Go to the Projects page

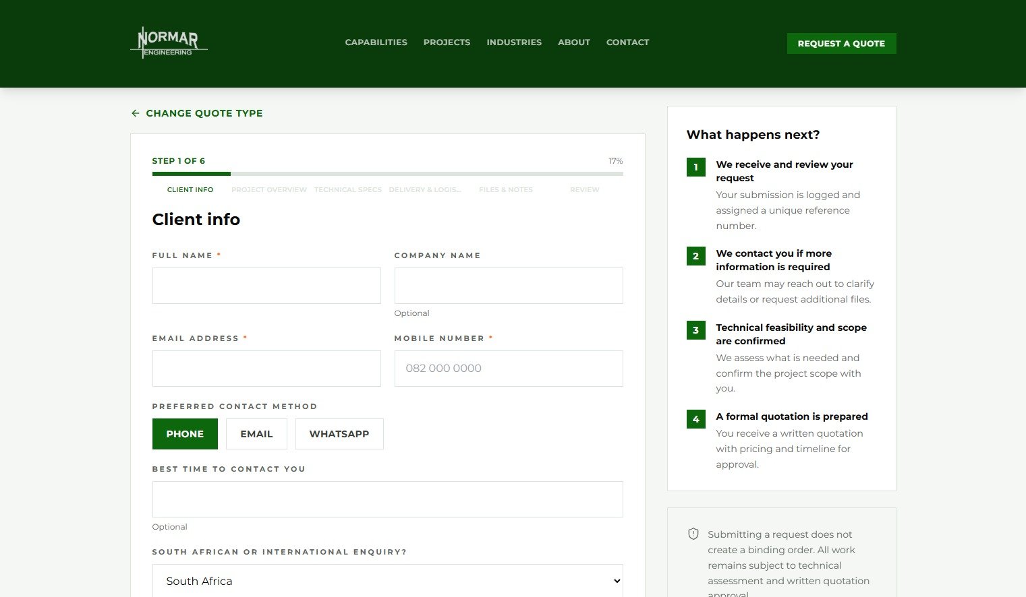click(447, 42)
